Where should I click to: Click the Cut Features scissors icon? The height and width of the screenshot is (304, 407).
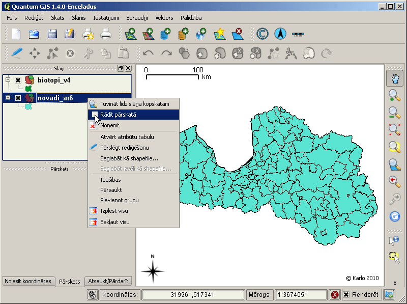88,53
